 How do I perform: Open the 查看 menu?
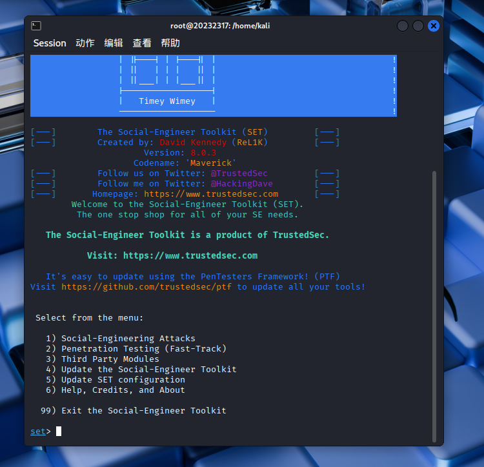[142, 43]
